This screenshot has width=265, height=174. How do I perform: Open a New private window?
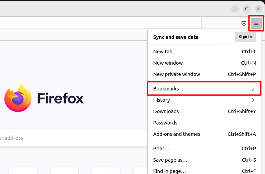click(205, 74)
